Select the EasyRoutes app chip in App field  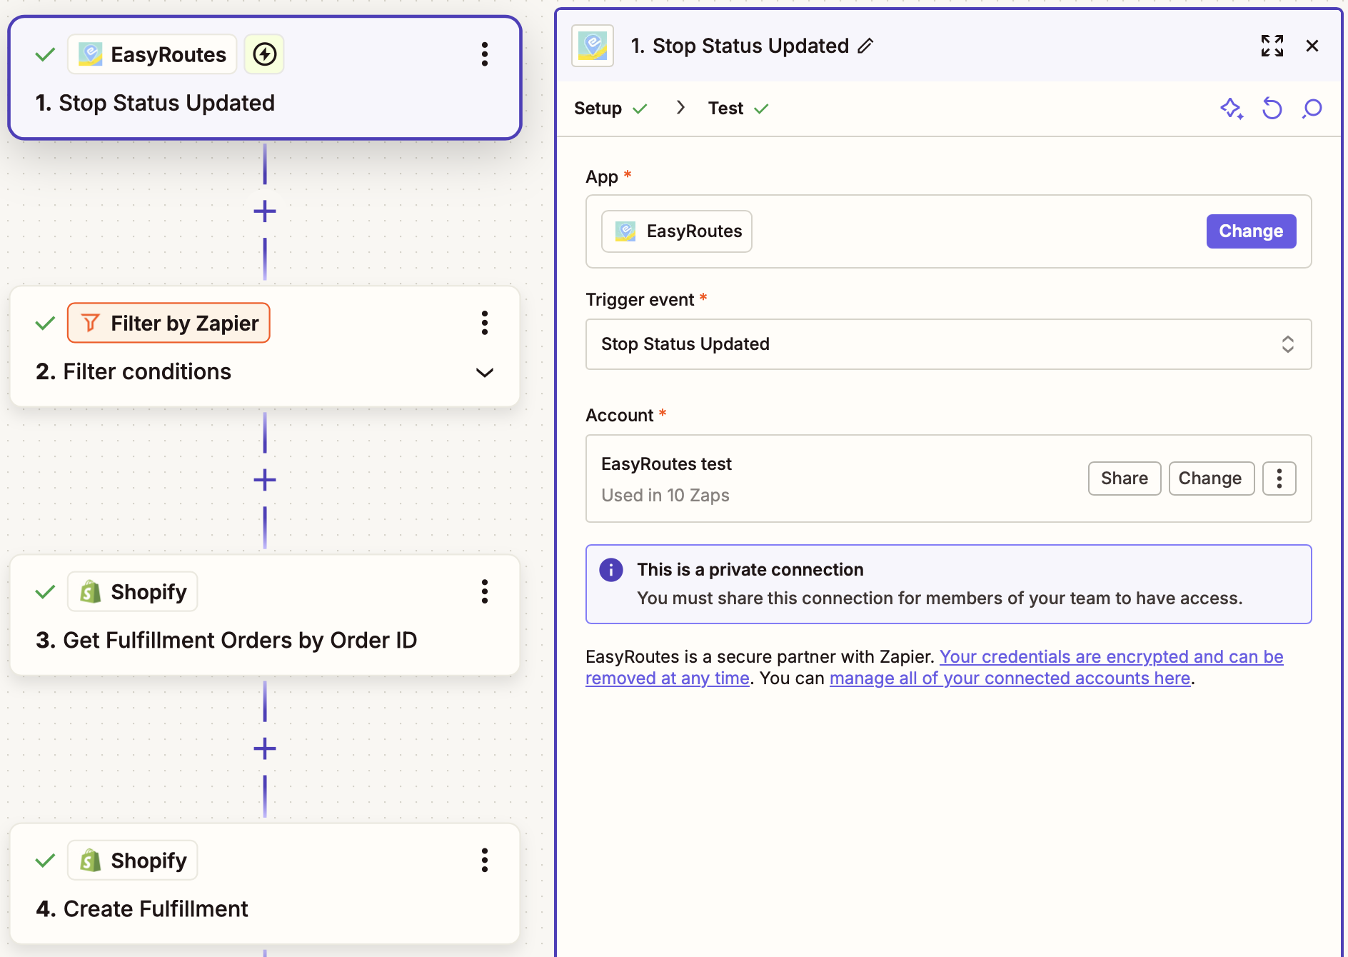click(x=677, y=231)
